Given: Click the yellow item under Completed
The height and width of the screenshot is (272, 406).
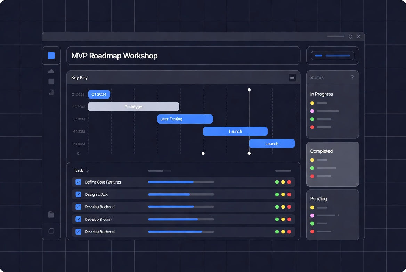Looking at the screenshot, I should pyautogui.click(x=319, y=160).
